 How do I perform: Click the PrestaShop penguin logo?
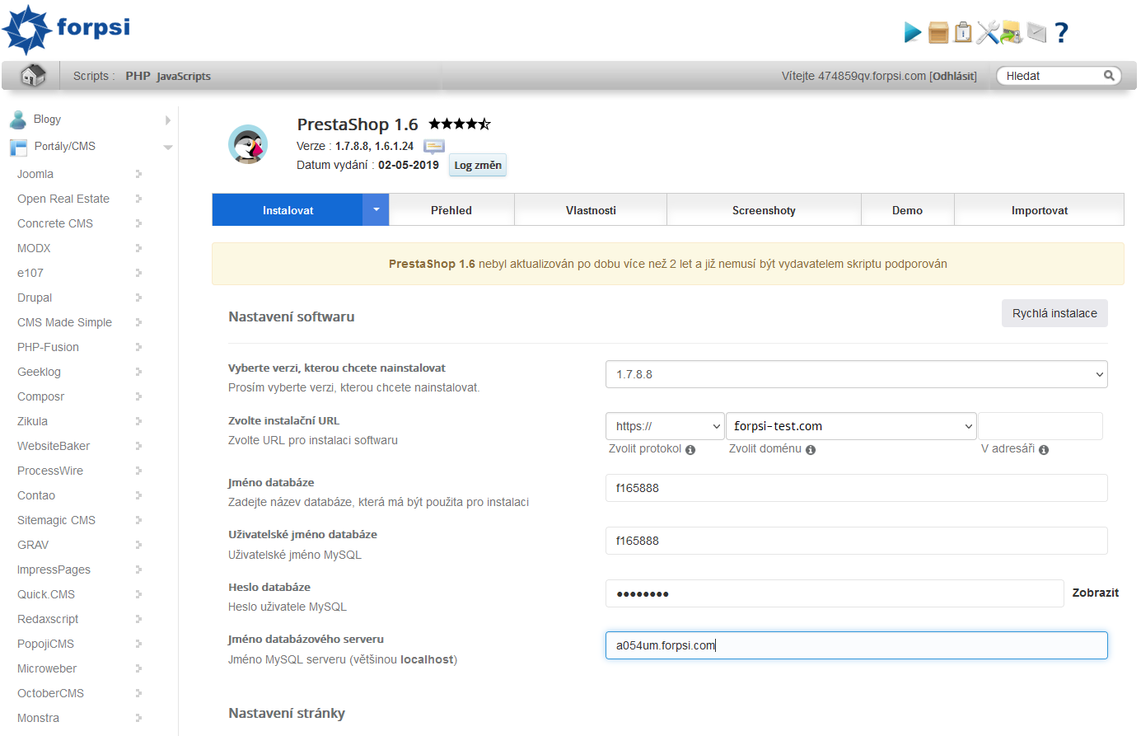click(x=248, y=144)
